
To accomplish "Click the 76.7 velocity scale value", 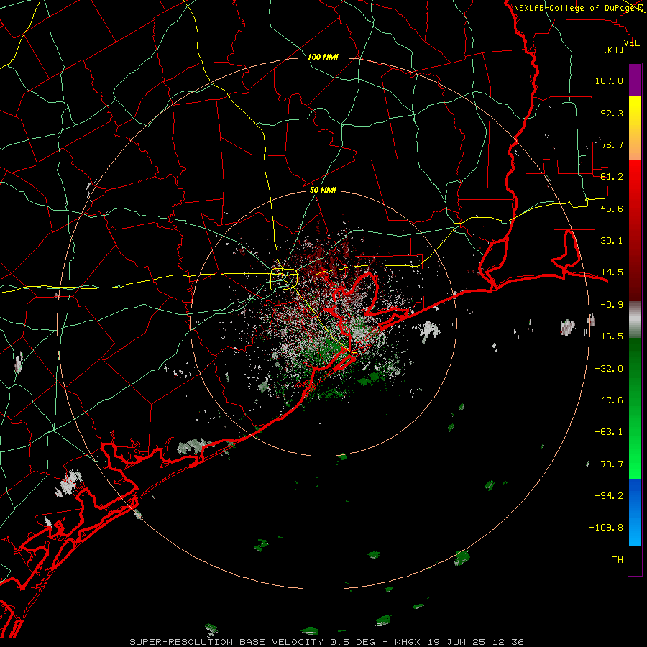I will tap(612, 144).
